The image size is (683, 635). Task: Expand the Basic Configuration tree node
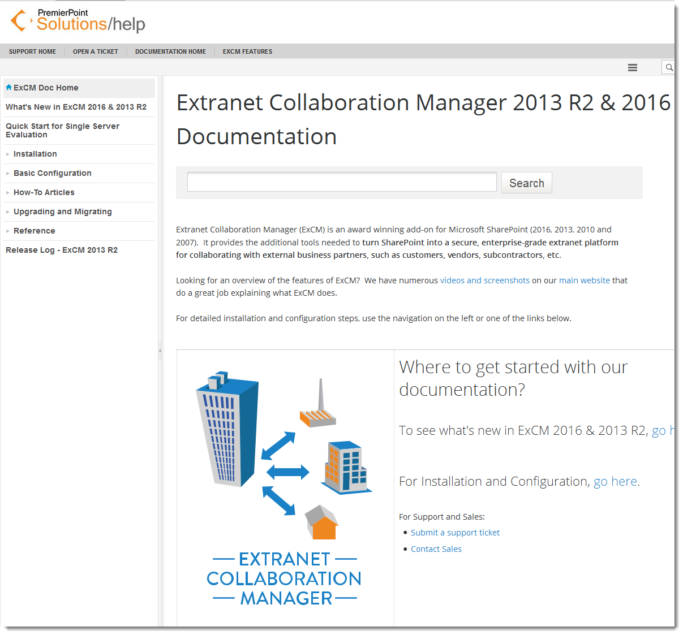7,173
